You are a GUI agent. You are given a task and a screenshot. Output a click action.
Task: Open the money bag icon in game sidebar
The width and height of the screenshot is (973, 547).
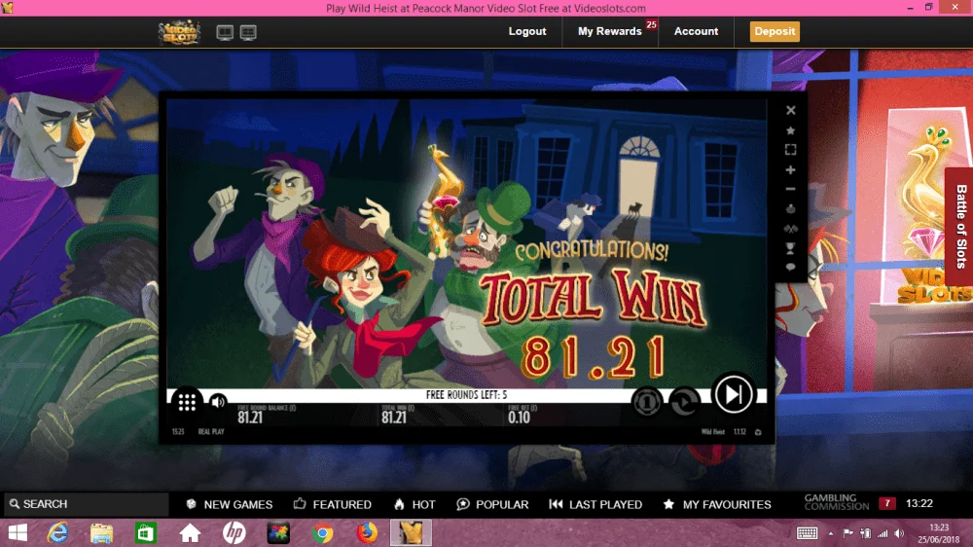[790, 208]
